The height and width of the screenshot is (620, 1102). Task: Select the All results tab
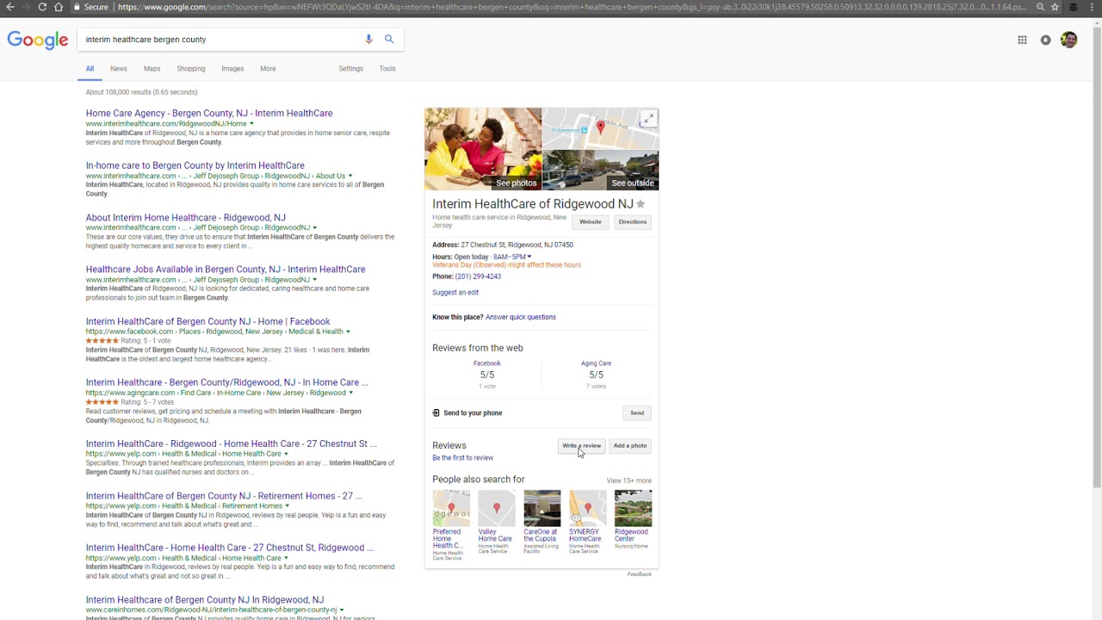coord(90,69)
